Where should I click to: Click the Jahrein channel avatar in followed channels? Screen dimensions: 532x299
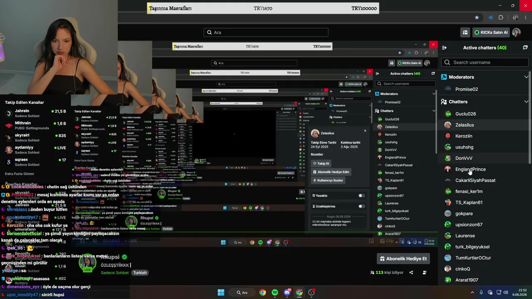9,113
